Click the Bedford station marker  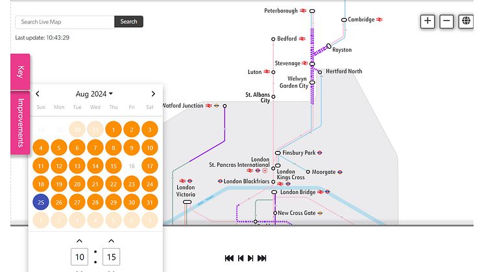273,39
